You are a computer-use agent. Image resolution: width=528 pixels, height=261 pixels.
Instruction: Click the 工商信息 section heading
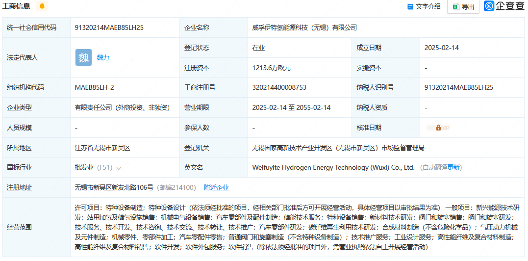[16, 6]
